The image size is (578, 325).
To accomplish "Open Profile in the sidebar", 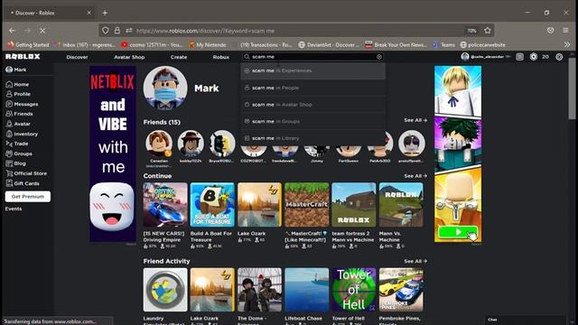I will (x=18, y=94).
